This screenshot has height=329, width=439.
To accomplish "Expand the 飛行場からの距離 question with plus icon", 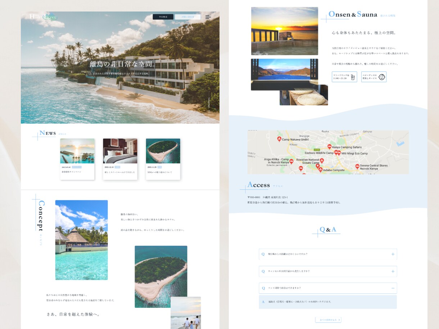I will pyautogui.click(x=393, y=254).
